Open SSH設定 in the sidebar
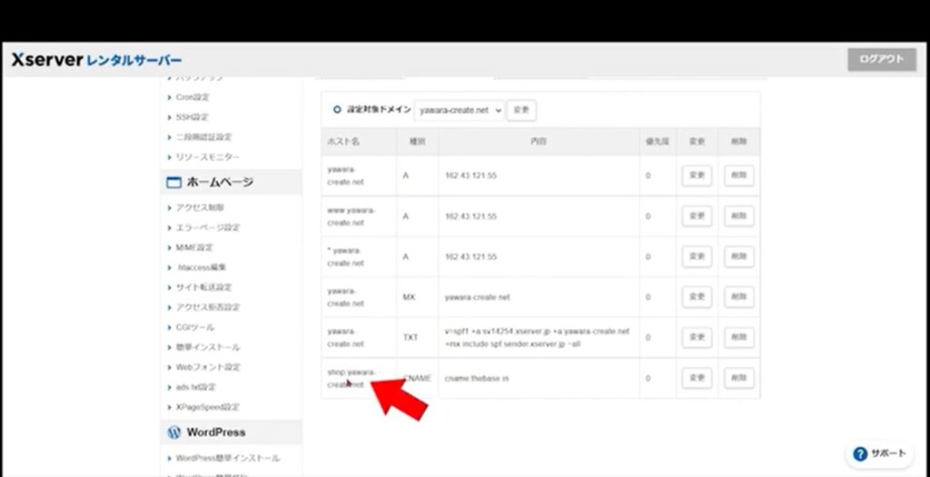930x477 pixels. (x=192, y=117)
